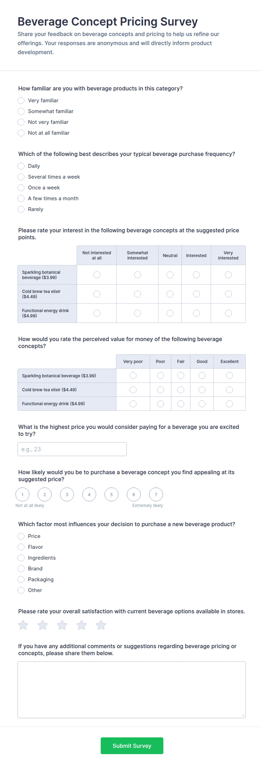This screenshot has height=768, width=261.
Task: Click the additional comments text area
Action: click(x=132, y=690)
